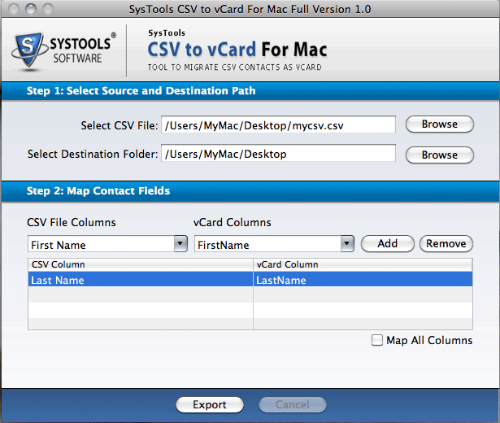Browse for the destination folder
The width and height of the screenshot is (500, 423).
[x=439, y=155]
